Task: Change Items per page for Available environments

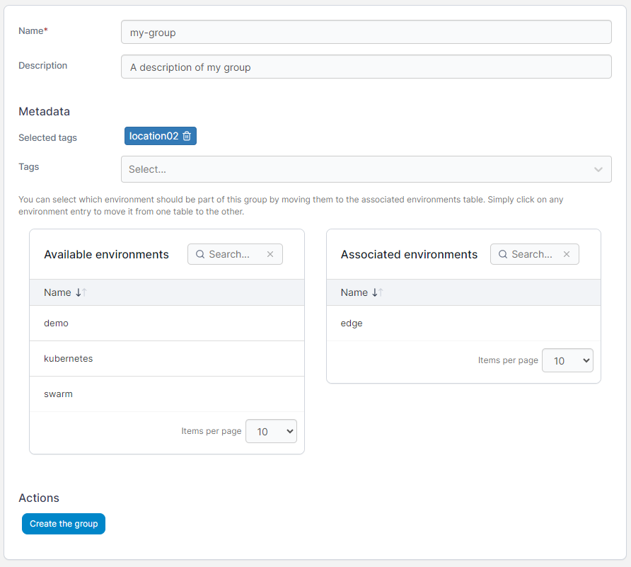Action: (x=271, y=431)
